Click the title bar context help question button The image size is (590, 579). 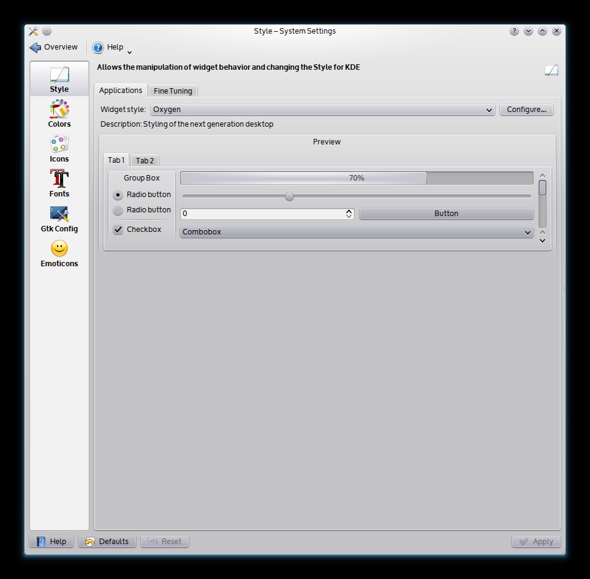[514, 31]
